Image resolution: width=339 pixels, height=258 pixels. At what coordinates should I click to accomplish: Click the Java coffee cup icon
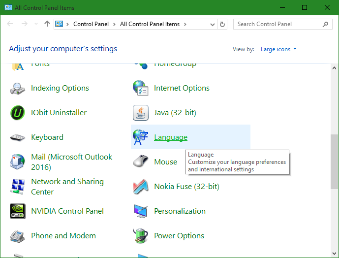[141, 113]
